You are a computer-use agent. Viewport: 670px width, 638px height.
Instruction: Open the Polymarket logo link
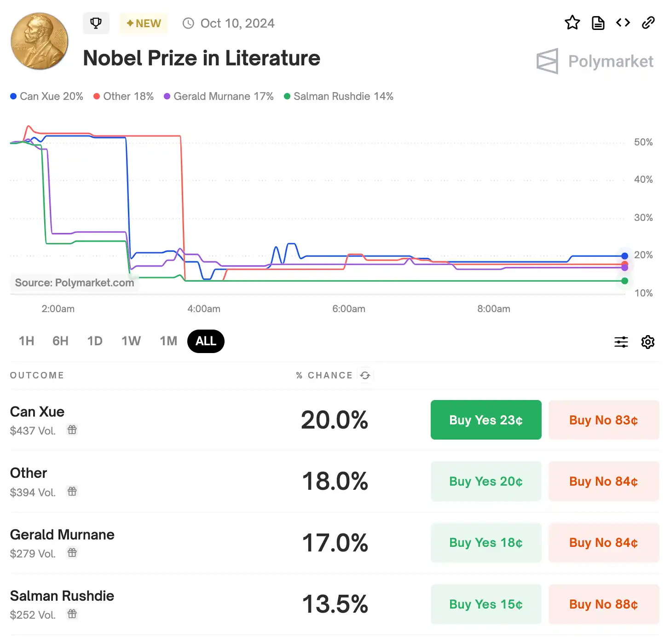(595, 61)
